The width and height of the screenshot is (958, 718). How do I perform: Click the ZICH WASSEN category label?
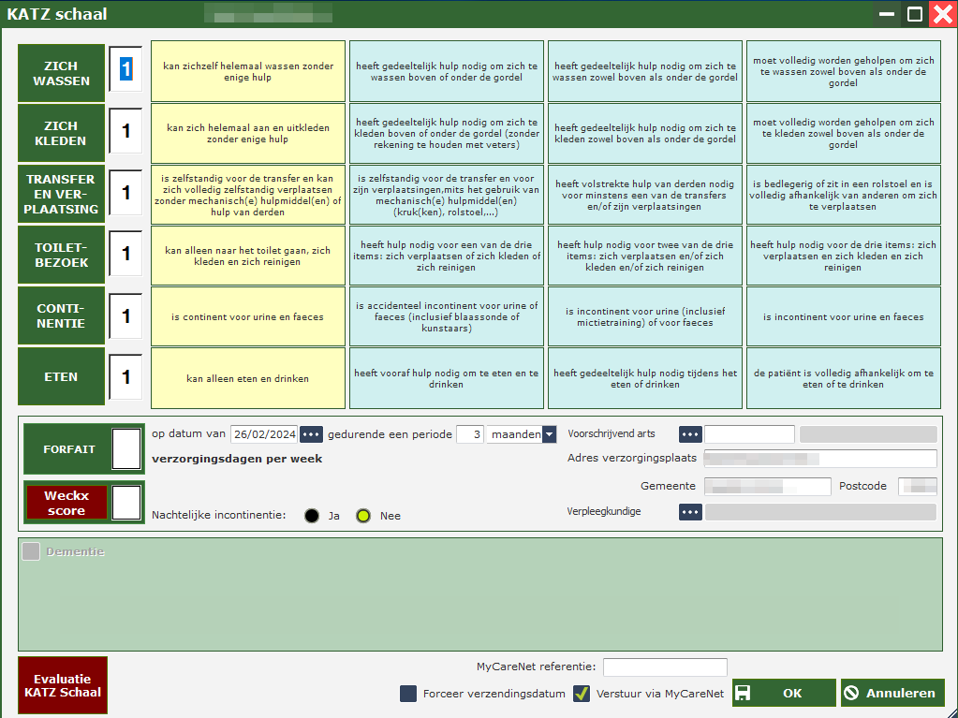tap(61, 73)
